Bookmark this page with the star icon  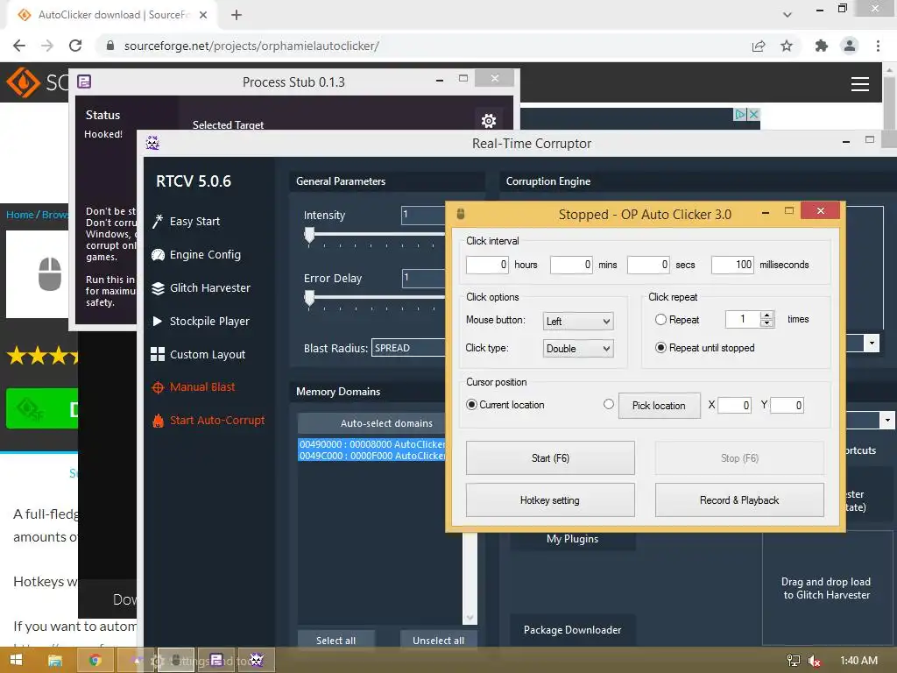tap(787, 46)
